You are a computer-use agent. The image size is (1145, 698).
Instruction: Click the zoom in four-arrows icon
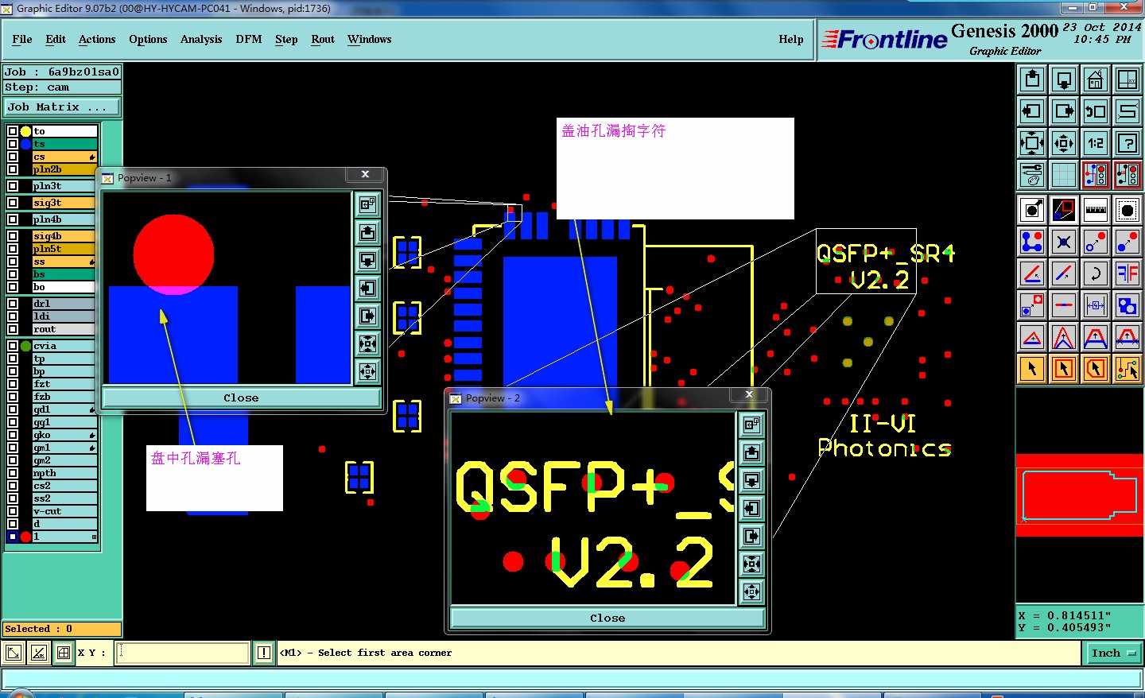(1032, 143)
